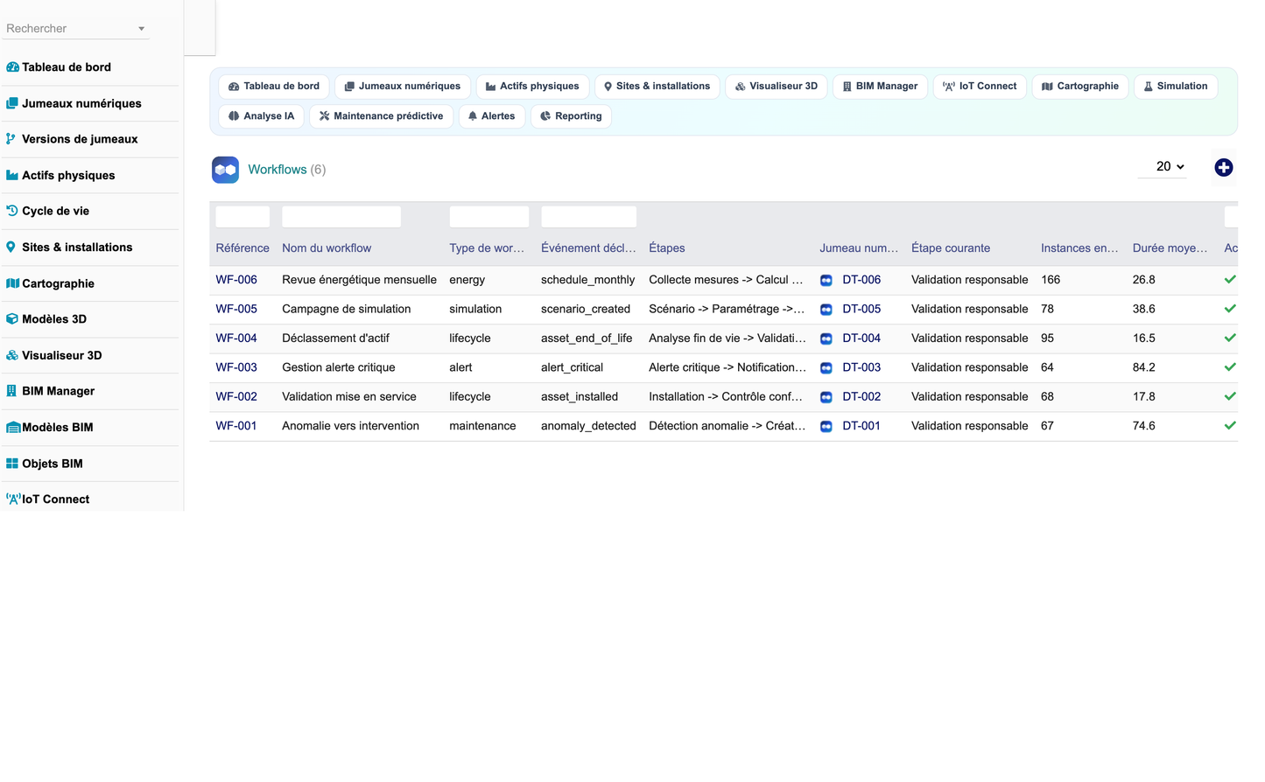
Task: Sort by Instances en cours column header
Action: point(1079,248)
